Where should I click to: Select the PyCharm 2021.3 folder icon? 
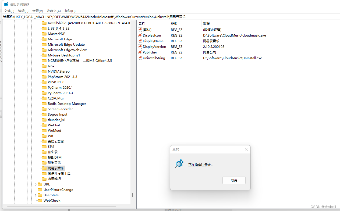click(x=44, y=93)
